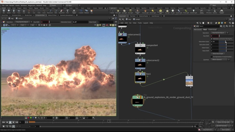Add a VR Camera from shelf
This screenshot has height=132, width=235.
click(x=209, y=11)
